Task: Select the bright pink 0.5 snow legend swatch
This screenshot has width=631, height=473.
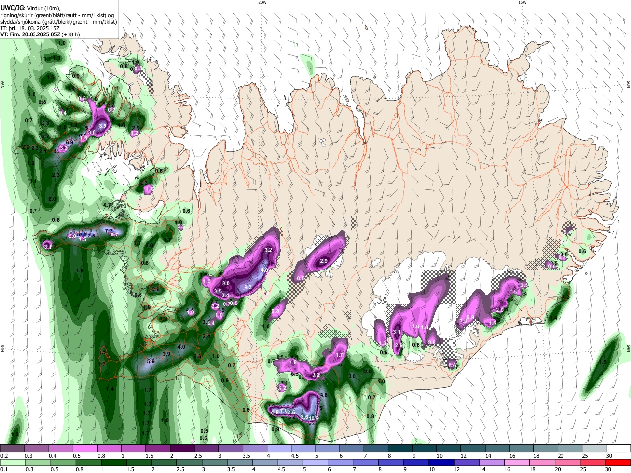Action: (85, 449)
